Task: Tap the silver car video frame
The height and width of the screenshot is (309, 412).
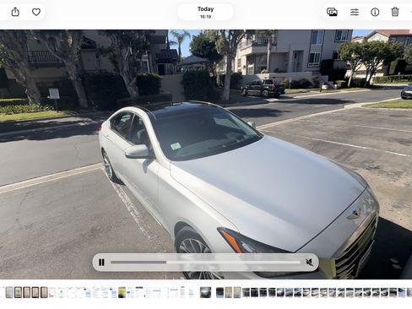Action: (x=206, y=154)
